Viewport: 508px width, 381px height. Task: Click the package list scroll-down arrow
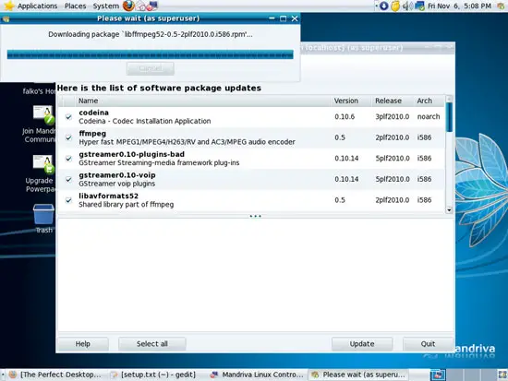(449, 209)
